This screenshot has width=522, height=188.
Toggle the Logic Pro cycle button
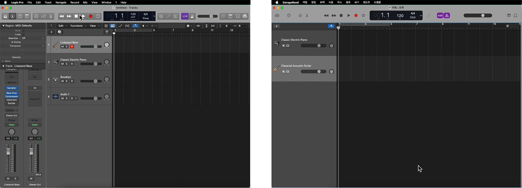pyautogui.click(x=98, y=16)
